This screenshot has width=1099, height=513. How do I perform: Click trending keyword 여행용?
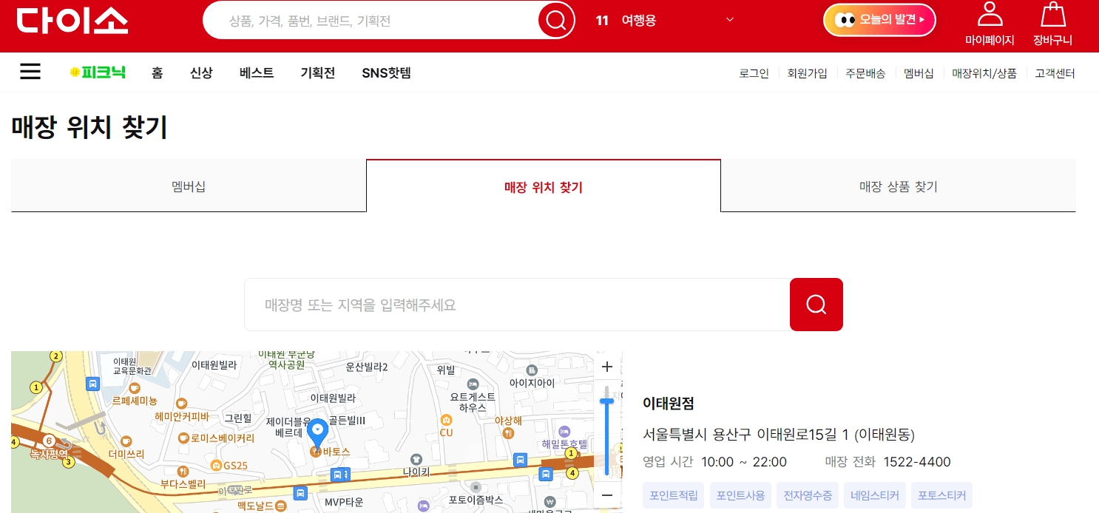pyautogui.click(x=639, y=21)
